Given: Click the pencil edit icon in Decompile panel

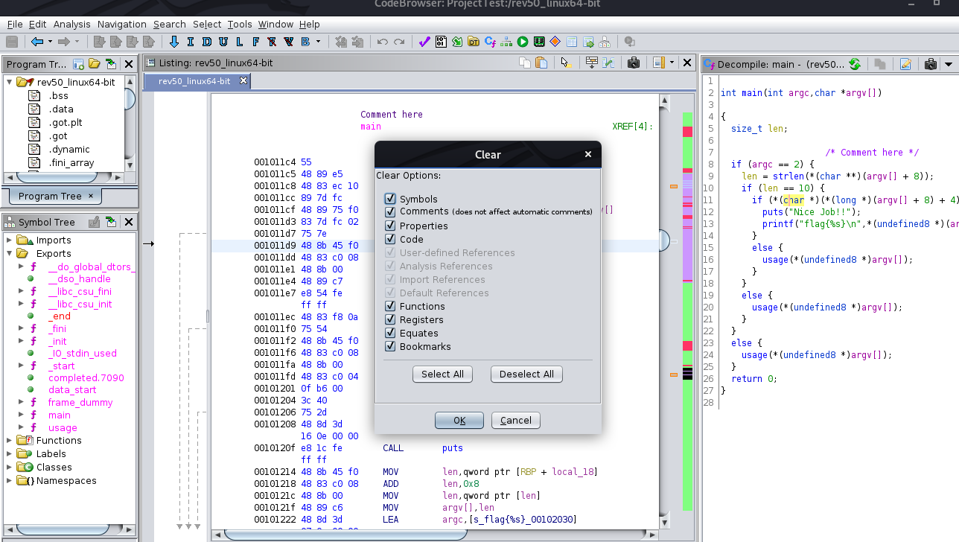Looking at the screenshot, I should [x=905, y=64].
